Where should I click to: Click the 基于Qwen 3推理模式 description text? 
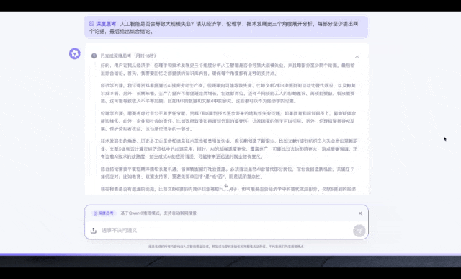(x=158, y=213)
